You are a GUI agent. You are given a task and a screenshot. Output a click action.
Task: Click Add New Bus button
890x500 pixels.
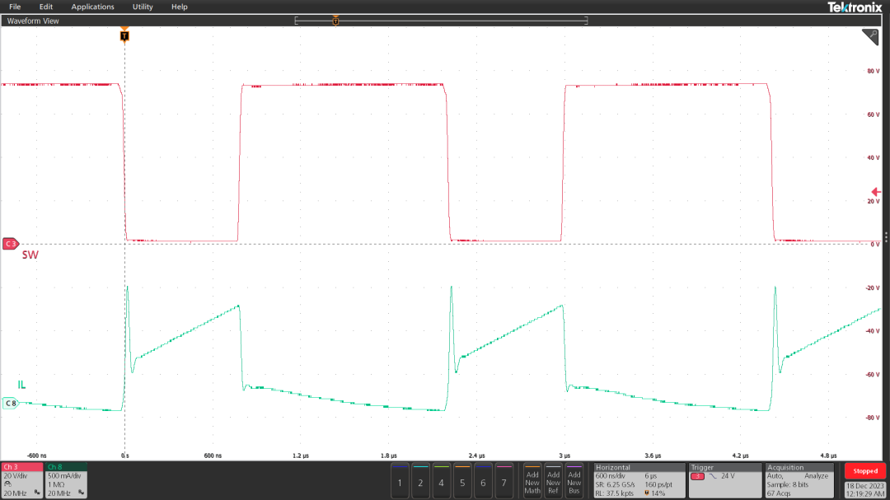(x=574, y=481)
